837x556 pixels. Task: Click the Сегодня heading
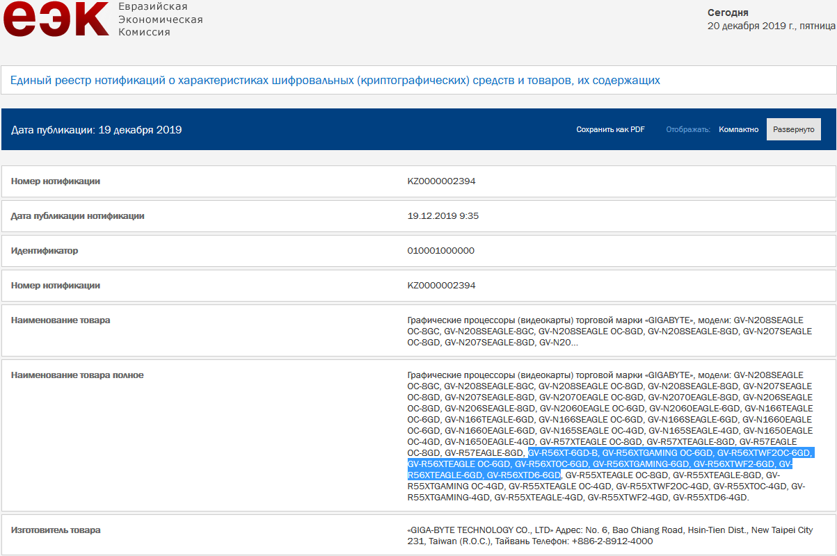[x=728, y=13]
